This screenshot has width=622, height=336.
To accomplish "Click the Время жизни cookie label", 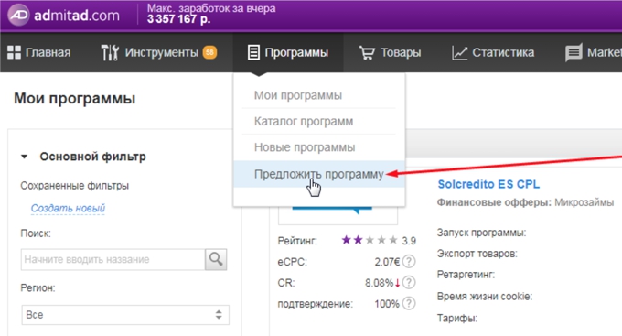I will pos(485,297).
